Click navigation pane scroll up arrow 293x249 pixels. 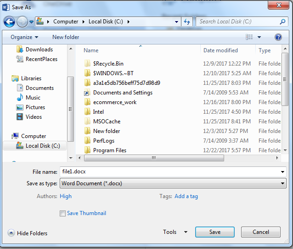(x=71, y=49)
